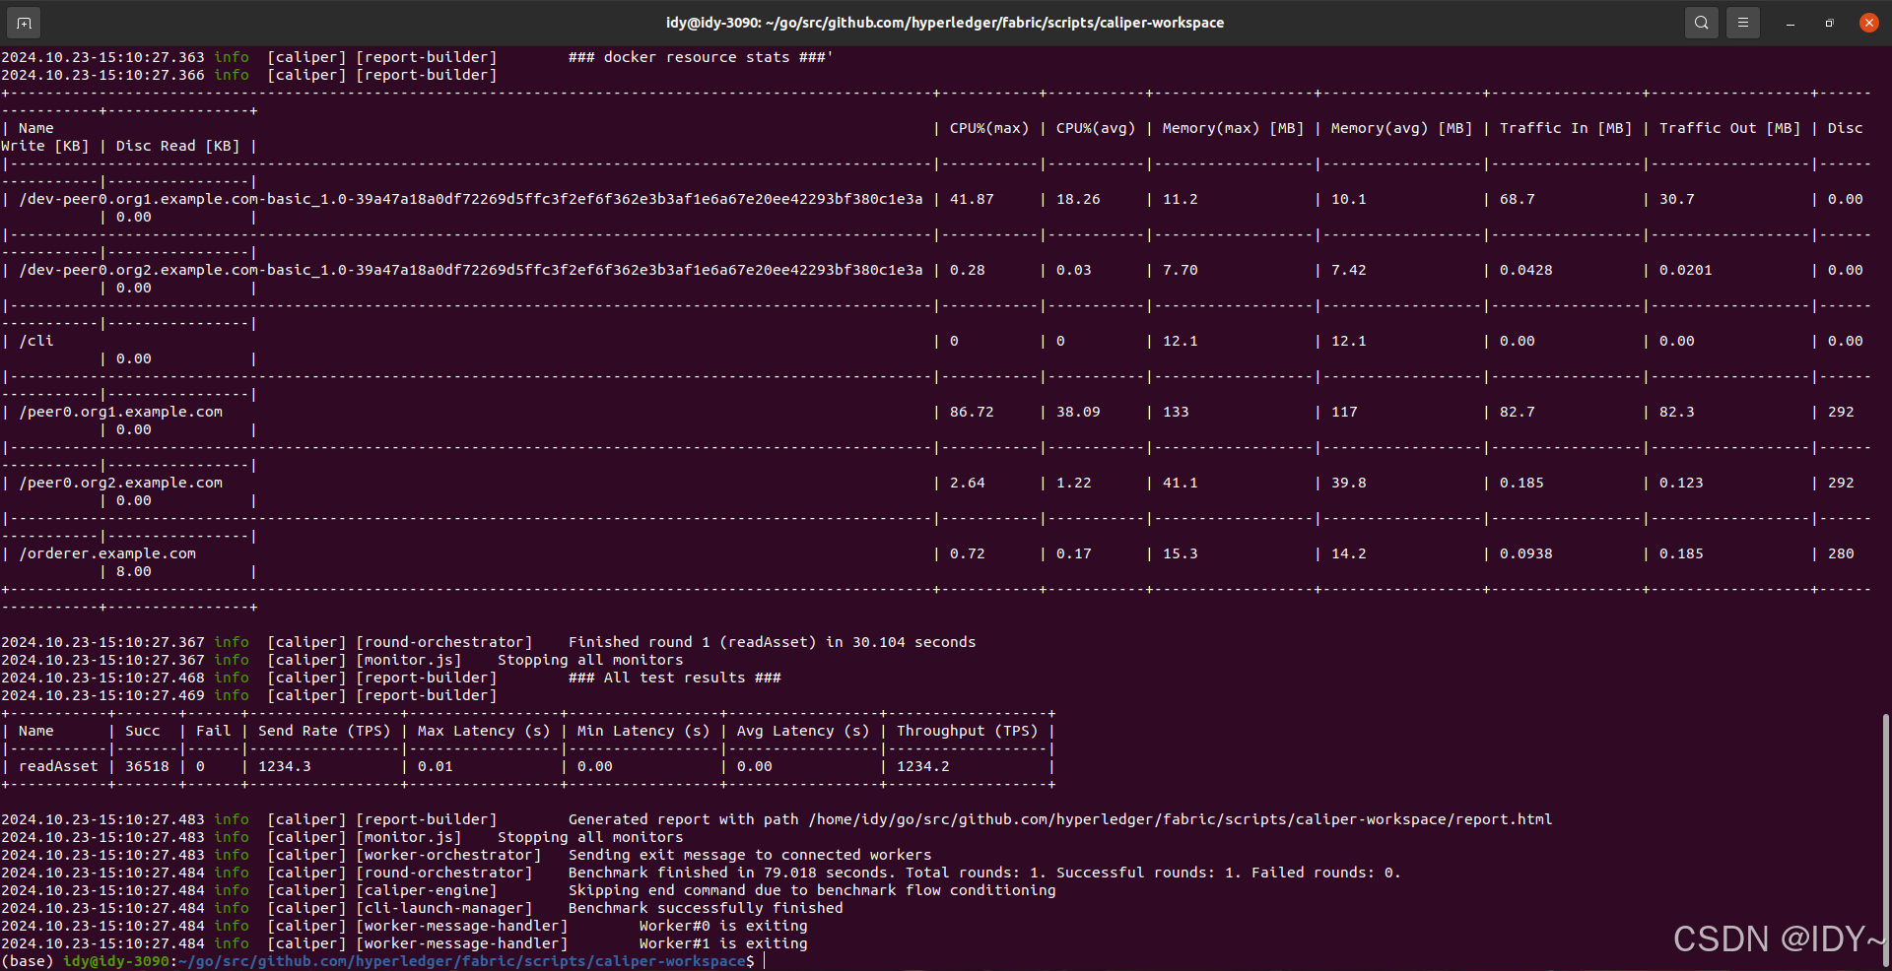
Task: Click the Benchmark successfully finished message
Action: [706, 908]
